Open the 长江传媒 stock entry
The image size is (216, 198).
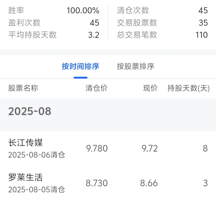pyautogui.click(x=108, y=148)
